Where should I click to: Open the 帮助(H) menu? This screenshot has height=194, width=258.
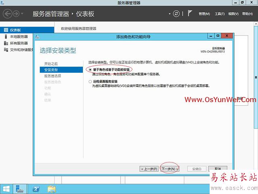[247, 14]
